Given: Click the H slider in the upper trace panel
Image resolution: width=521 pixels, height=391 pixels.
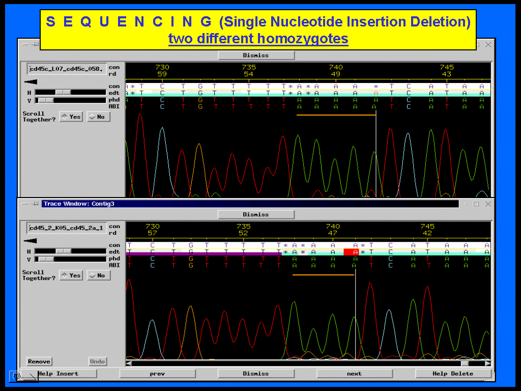Looking at the screenshot, I should [x=63, y=92].
